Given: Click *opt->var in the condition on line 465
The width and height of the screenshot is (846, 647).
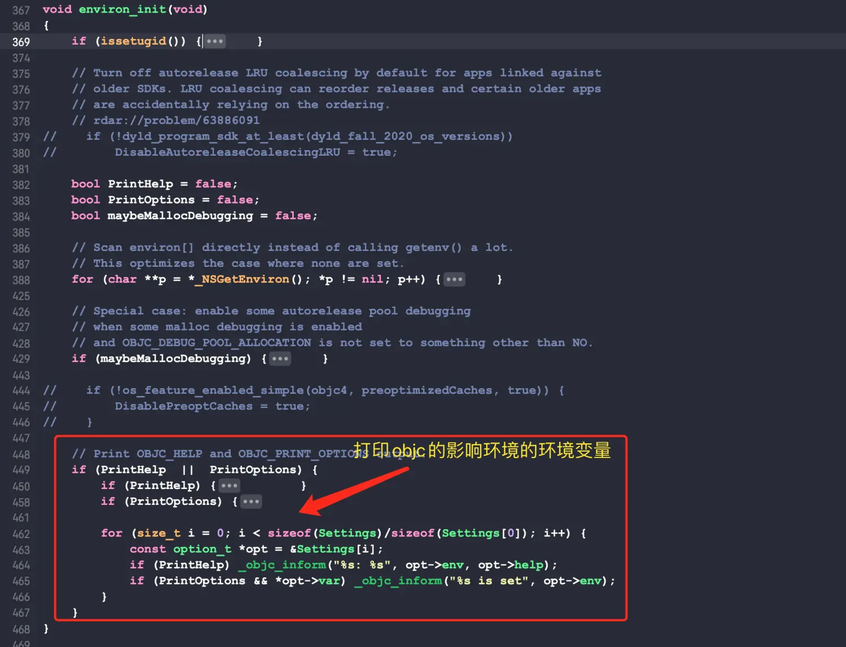Looking at the screenshot, I should pyautogui.click(x=307, y=580).
